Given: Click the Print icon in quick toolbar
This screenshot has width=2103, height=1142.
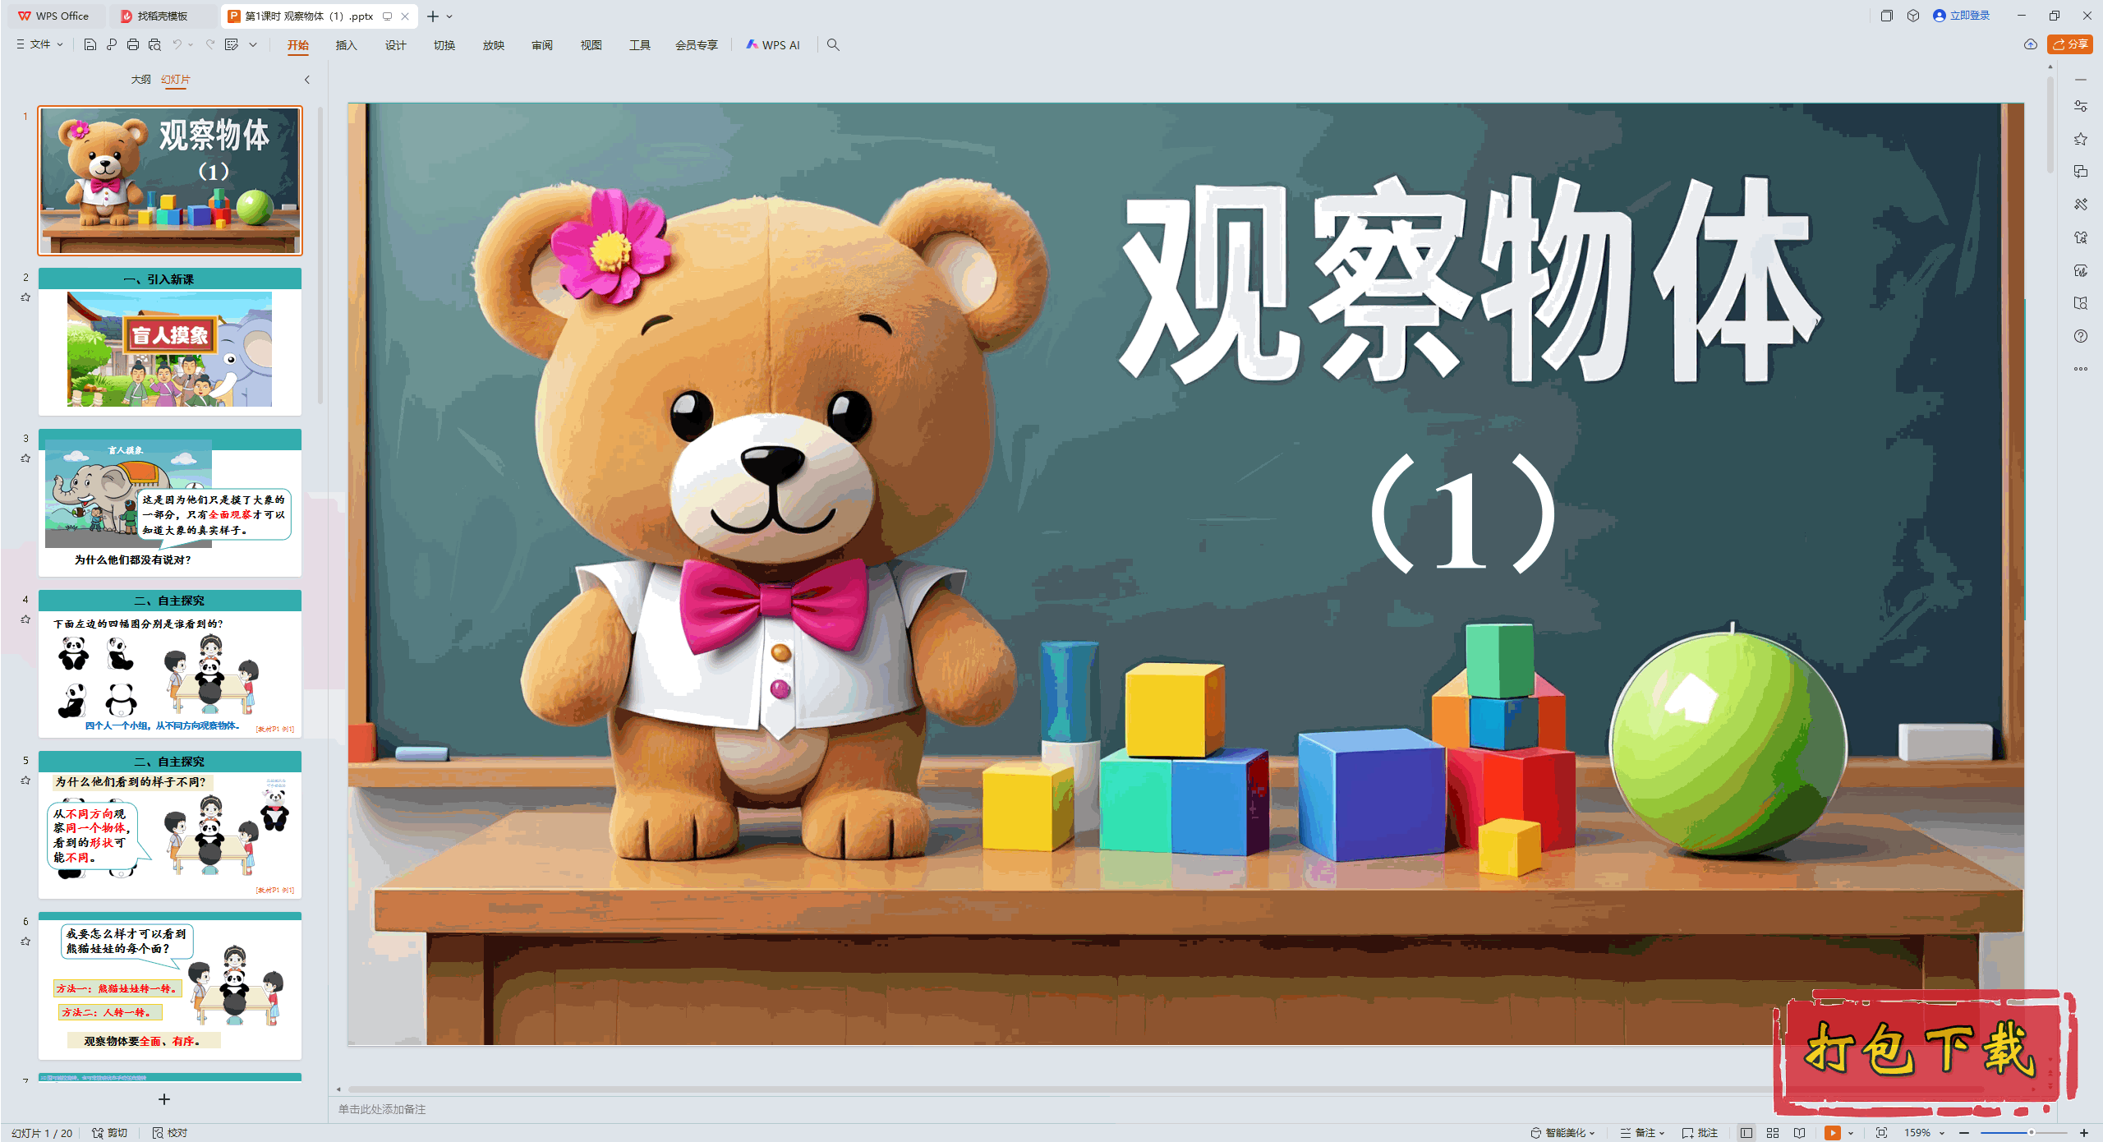Looking at the screenshot, I should tap(133, 44).
